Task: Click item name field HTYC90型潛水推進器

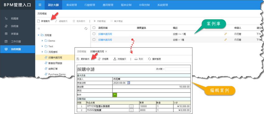Action: pyautogui.click(x=108, y=106)
